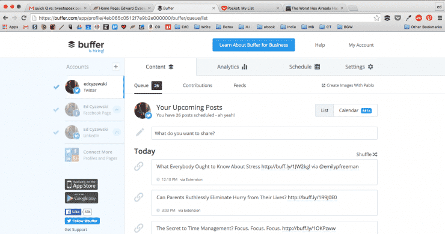Image resolution: width=445 pixels, height=234 pixels.
Task: Click the Pocket extension icon in Chrome toolbar
Action: click(398, 18)
